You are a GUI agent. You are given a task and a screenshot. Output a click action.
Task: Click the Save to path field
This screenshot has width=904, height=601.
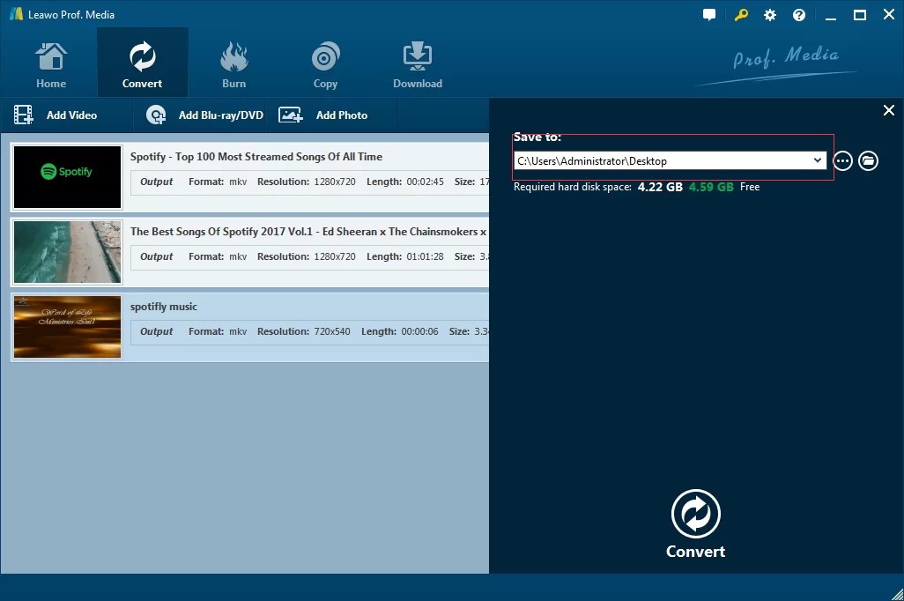coord(670,160)
